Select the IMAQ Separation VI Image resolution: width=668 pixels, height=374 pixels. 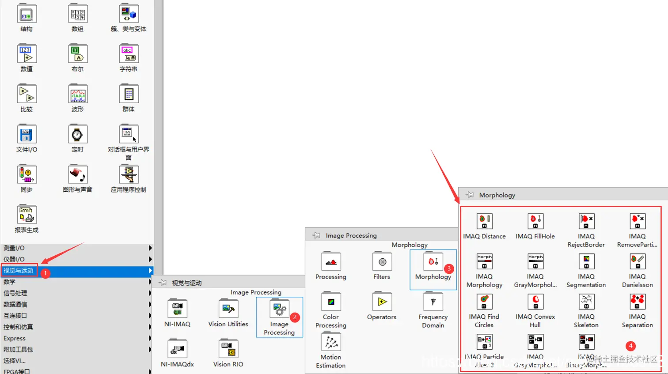tap(638, 302)
